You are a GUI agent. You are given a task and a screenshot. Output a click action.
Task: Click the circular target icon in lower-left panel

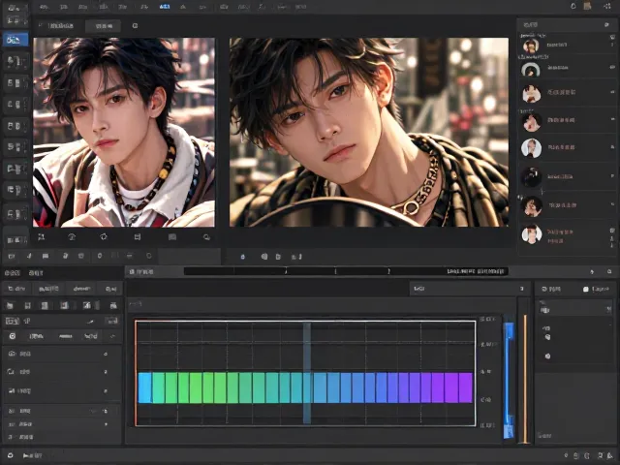13,336
